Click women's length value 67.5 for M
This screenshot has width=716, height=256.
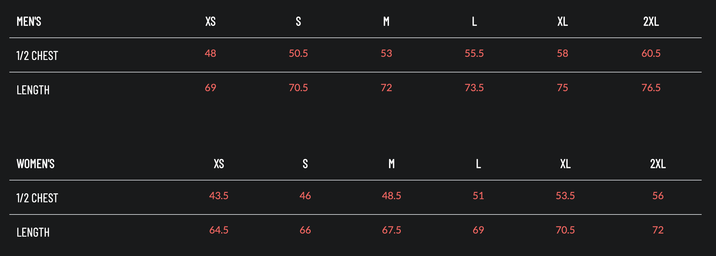(391, 230)
